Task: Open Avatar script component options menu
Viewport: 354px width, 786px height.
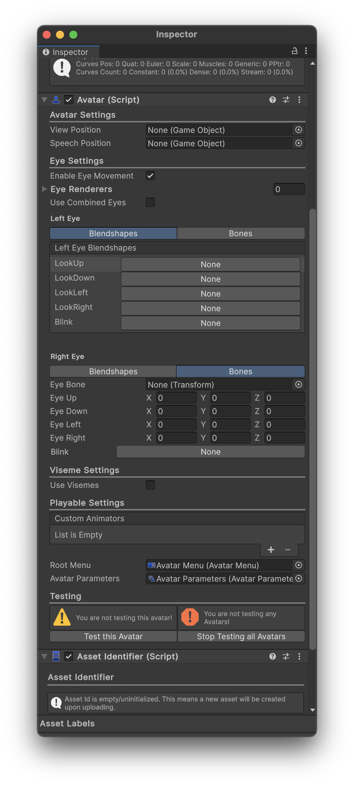Action: pos(299,100)
